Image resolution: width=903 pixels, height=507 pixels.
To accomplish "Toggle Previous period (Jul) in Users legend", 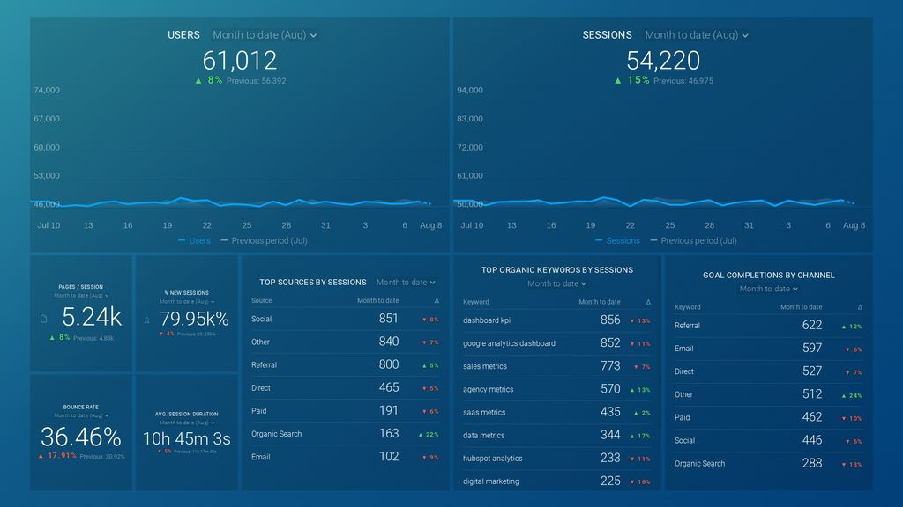I will tap(265, 241).
